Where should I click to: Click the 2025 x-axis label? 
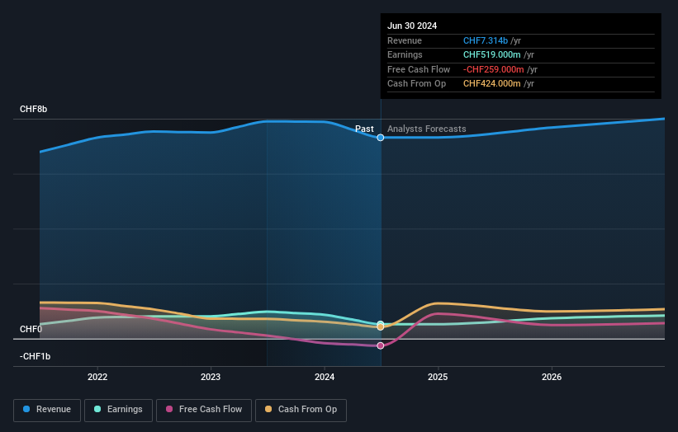tap(438, 377)
